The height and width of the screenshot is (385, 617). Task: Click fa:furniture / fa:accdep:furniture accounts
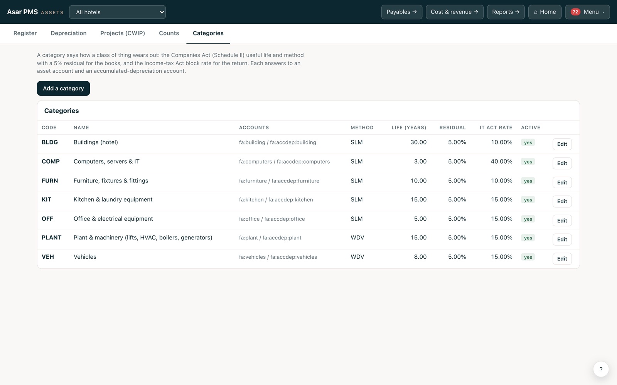pos(279,181)
